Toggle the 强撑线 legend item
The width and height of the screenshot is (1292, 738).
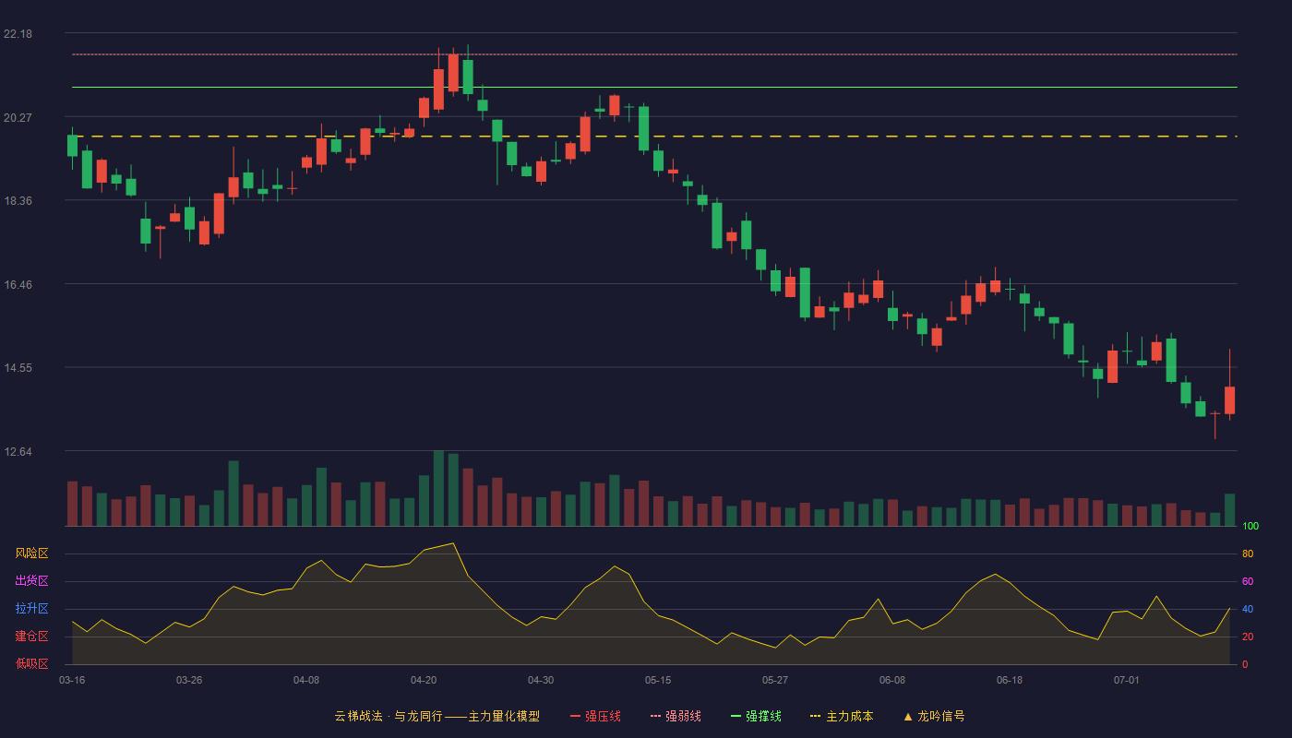pyautogui.click(x=756, y=716)
